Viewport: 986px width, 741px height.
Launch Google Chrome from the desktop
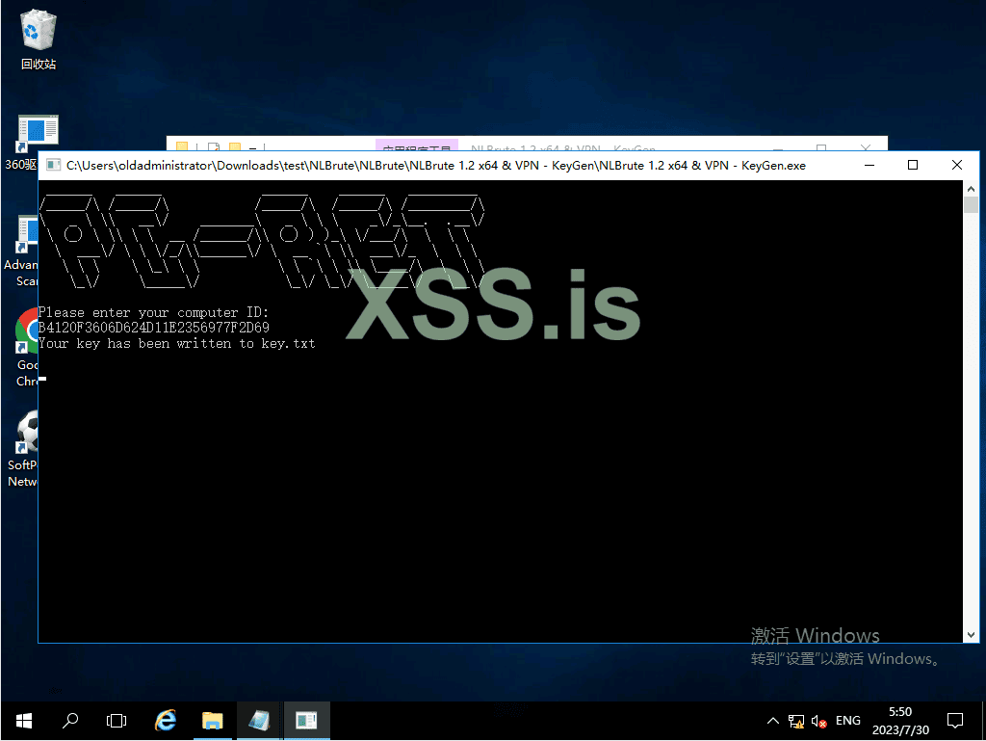pos(25,347)
